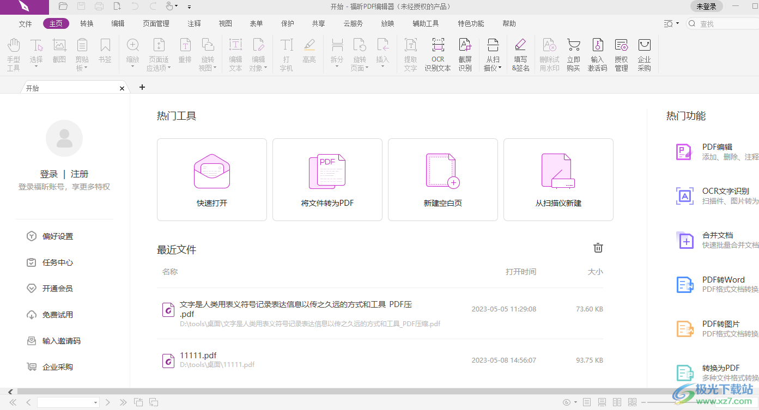Open the 将文件转为PDF tool card

click(327, 180)
